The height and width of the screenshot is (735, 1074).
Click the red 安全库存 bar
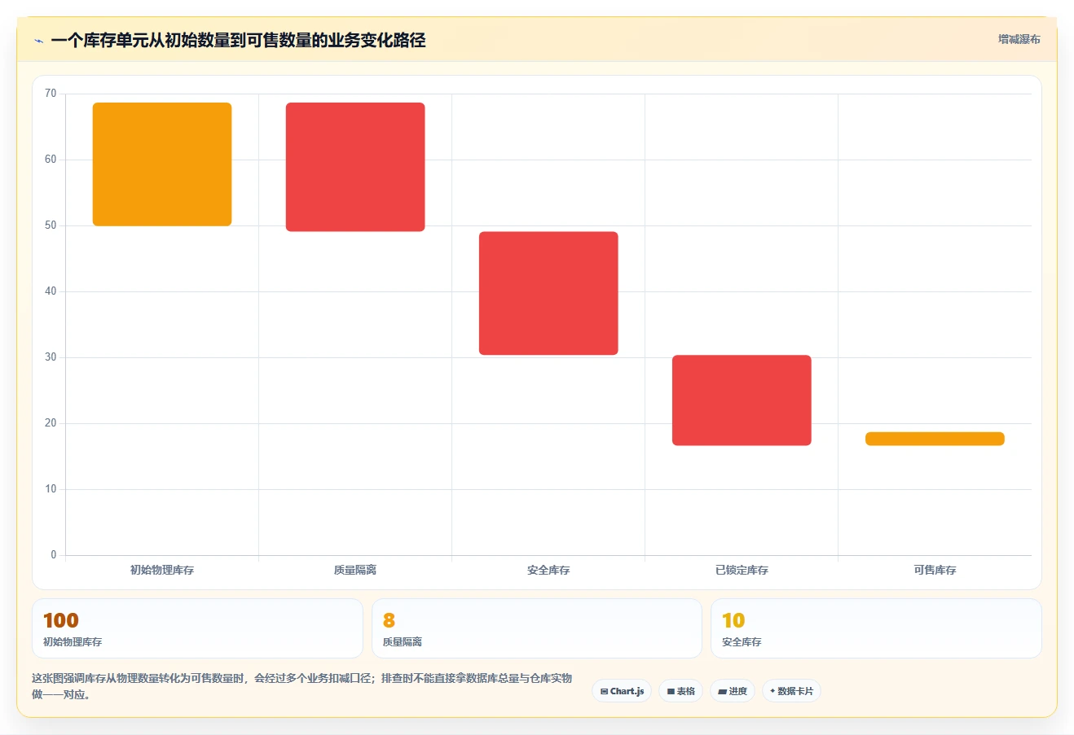[548, 293]
